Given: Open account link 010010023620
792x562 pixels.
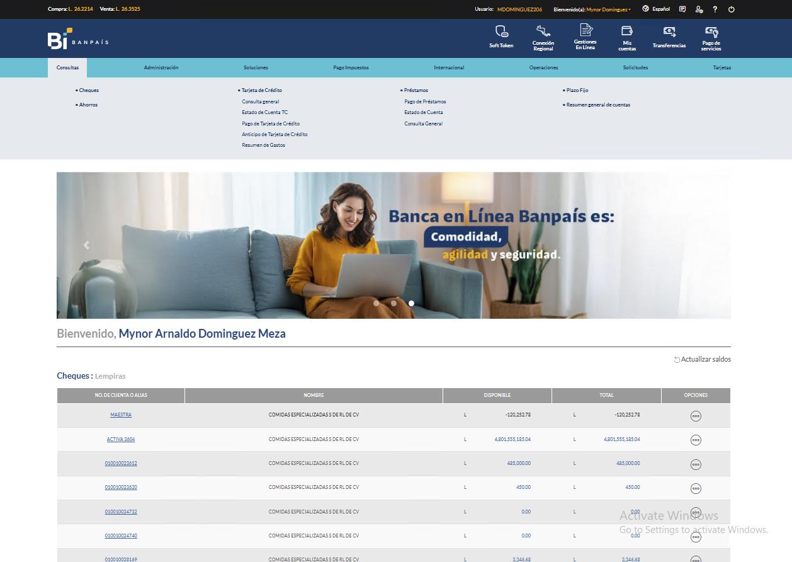Looking at the screenshot, I should [121, 487].
